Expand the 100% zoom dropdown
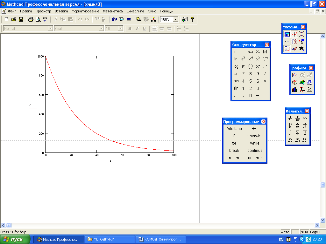Screen dimensions: 326x244 pos(175,19)
